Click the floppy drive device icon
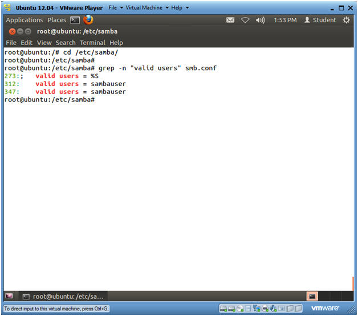This screenshot has height=316, width=358. click(x=248, y=309)
